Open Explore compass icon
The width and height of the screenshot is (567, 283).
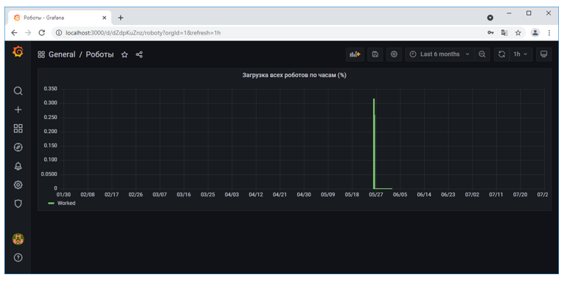18,147
